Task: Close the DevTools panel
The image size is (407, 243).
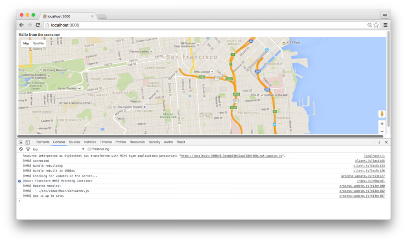Action: (386, 142)
